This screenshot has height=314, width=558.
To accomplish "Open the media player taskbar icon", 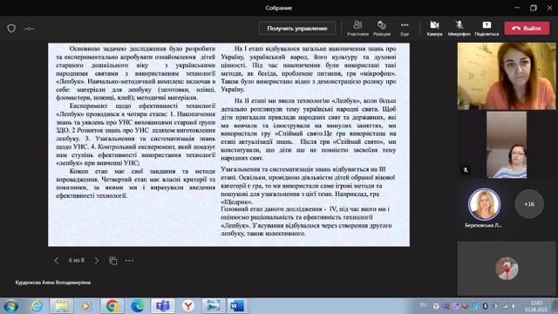I will (x=85, y=306).
